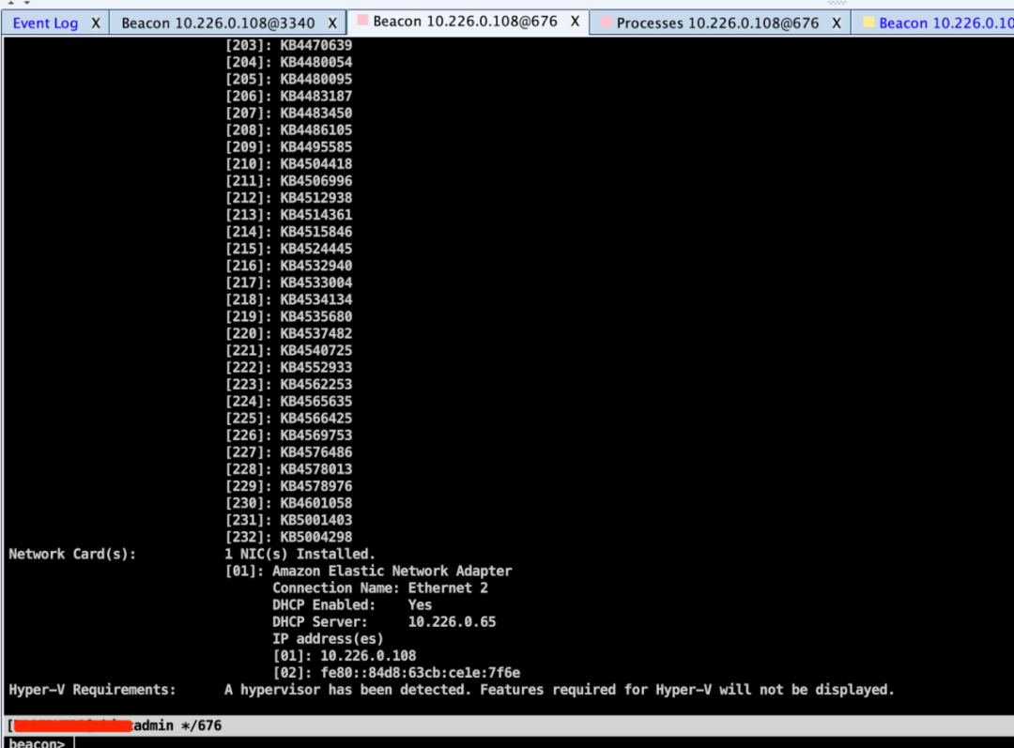The width and height of the screenshot is (1014, 748).
Task: Click pink icon on Beacon @676 tab
Action: 362,21
